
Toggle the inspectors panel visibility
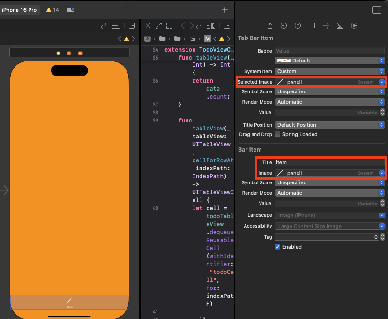(376, 10)
